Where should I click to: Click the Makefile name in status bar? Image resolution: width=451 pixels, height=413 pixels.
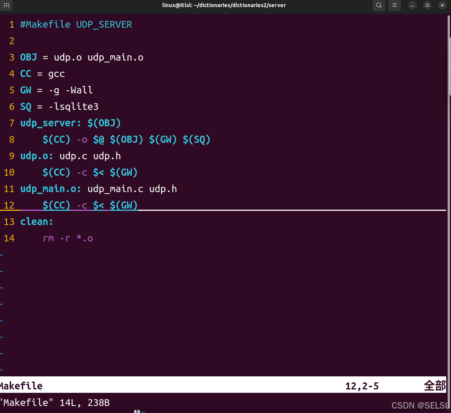click(x=21, y=385)
